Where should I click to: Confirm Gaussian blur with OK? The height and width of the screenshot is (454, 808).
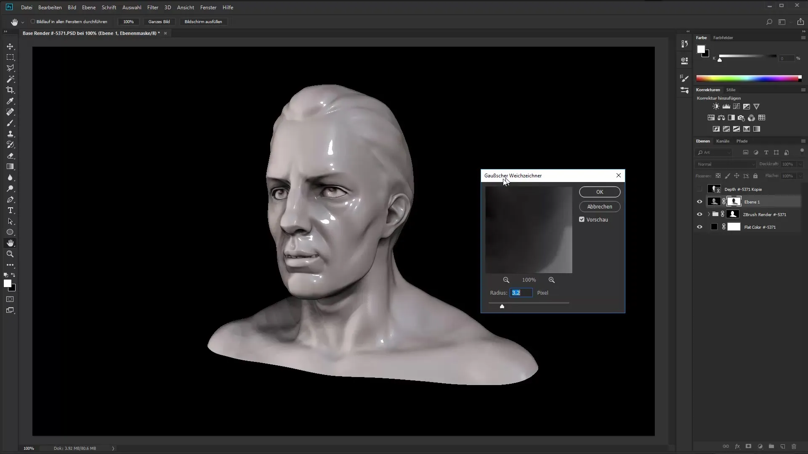600,192
